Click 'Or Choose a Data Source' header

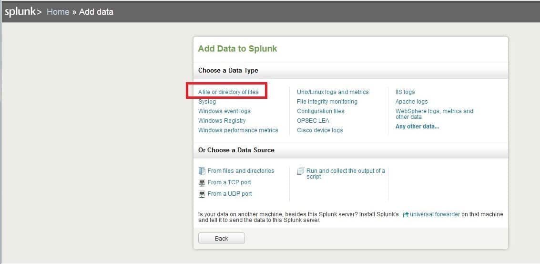coord(236,150)
